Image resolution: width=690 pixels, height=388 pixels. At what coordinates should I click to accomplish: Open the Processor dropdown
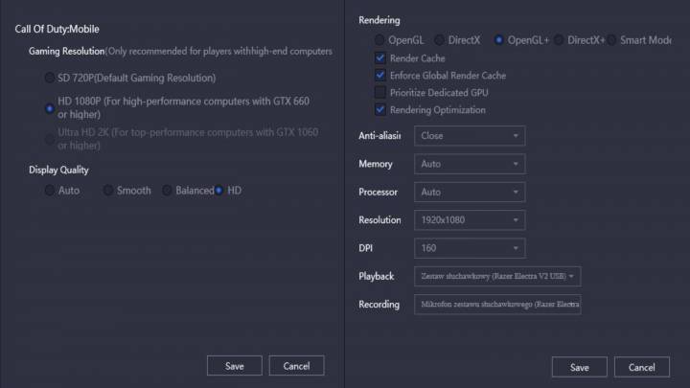pos(470,192)
